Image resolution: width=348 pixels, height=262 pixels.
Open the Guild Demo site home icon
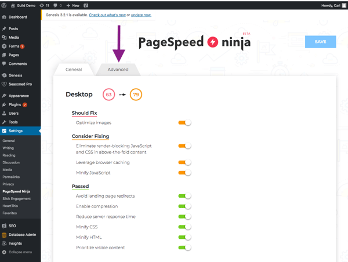pos(13,6)
